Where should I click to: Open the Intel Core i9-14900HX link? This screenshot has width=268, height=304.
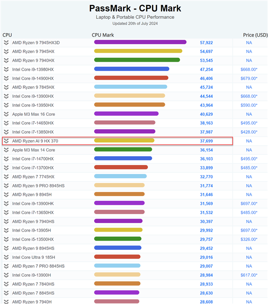click(33, 78)
